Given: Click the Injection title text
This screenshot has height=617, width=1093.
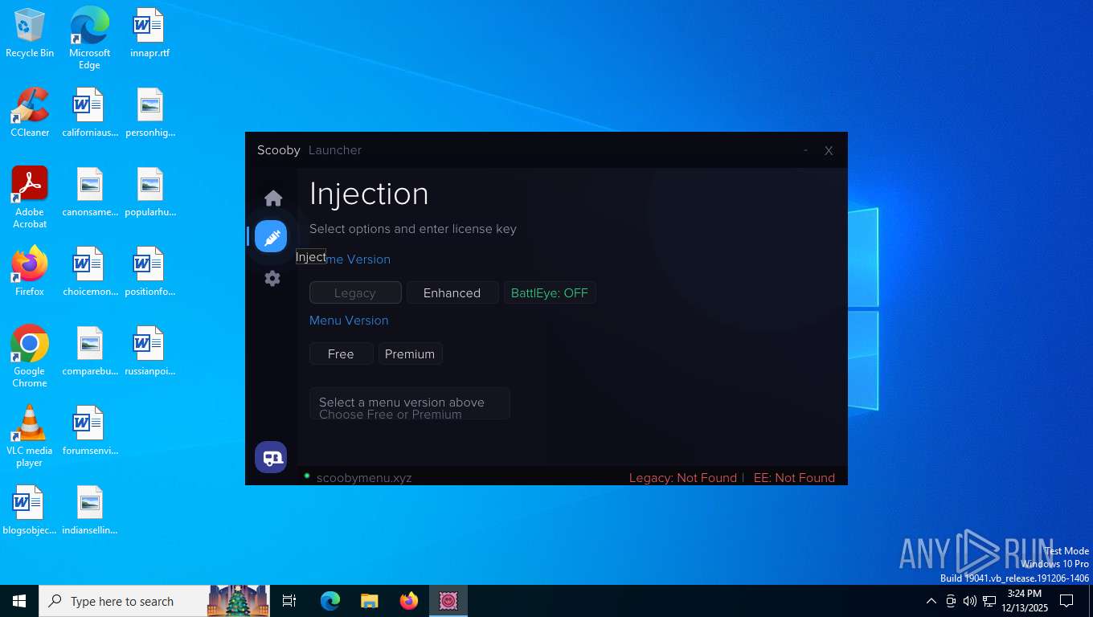Looking at the screenshot, I should (x=369, y=194).
